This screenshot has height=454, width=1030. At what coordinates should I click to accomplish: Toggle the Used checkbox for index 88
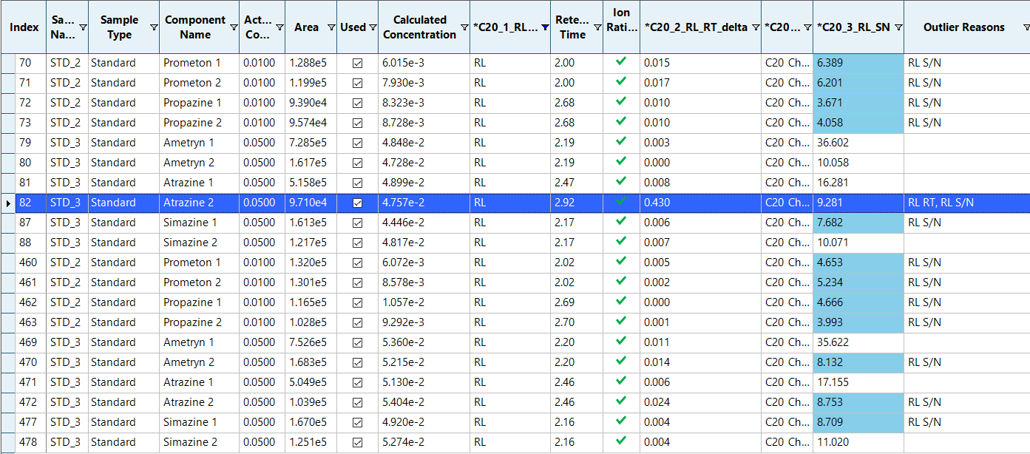click(x=358, y=243)
